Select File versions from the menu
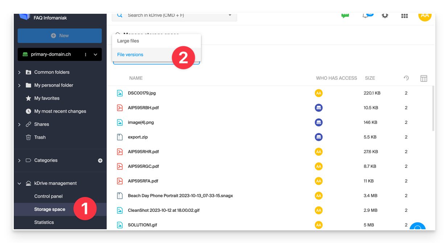Image resolution: width=448 pixels, height=243 pixels. (130, 54)
